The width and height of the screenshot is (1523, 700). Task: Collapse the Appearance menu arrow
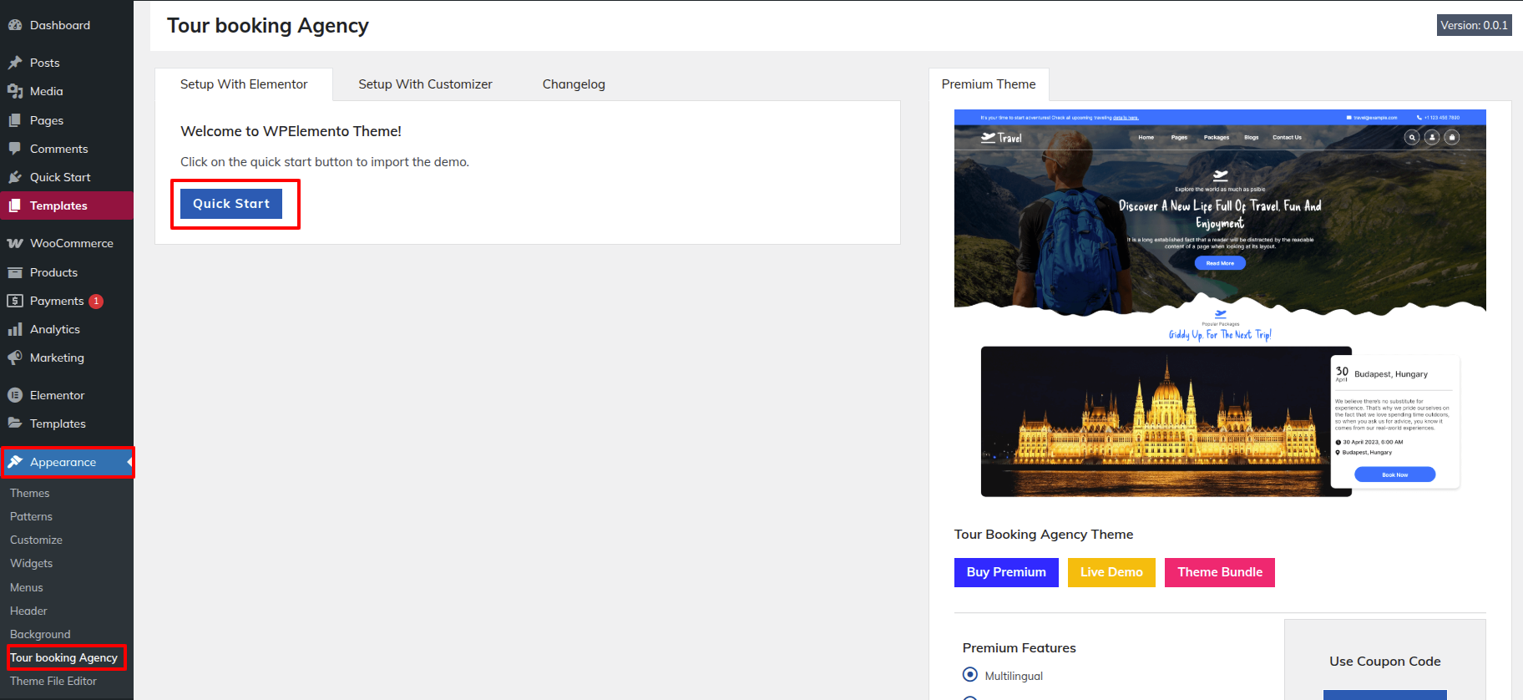[129, 462]
